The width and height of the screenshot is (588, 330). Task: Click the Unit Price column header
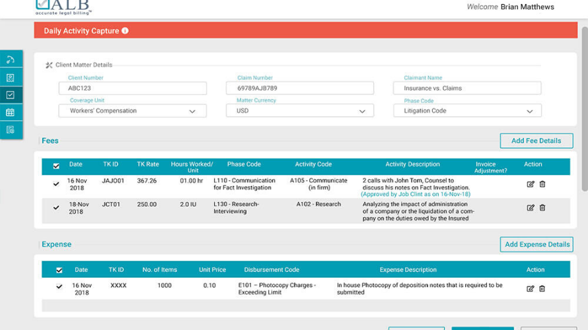[212, 270]
